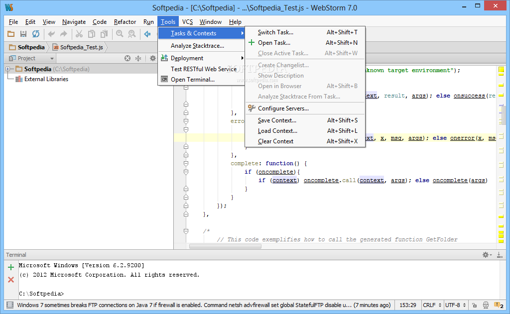
Task: Click Scroll from Source target icon
Action: [x=127, y=58]
